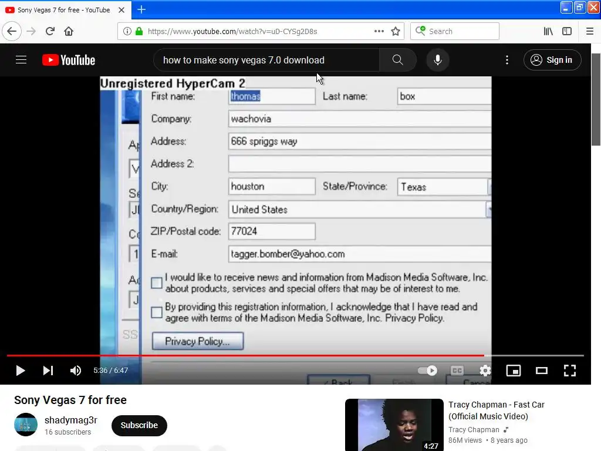Click the Firefox Search field
The image size is (601, 451).
(x=455, y=32)
